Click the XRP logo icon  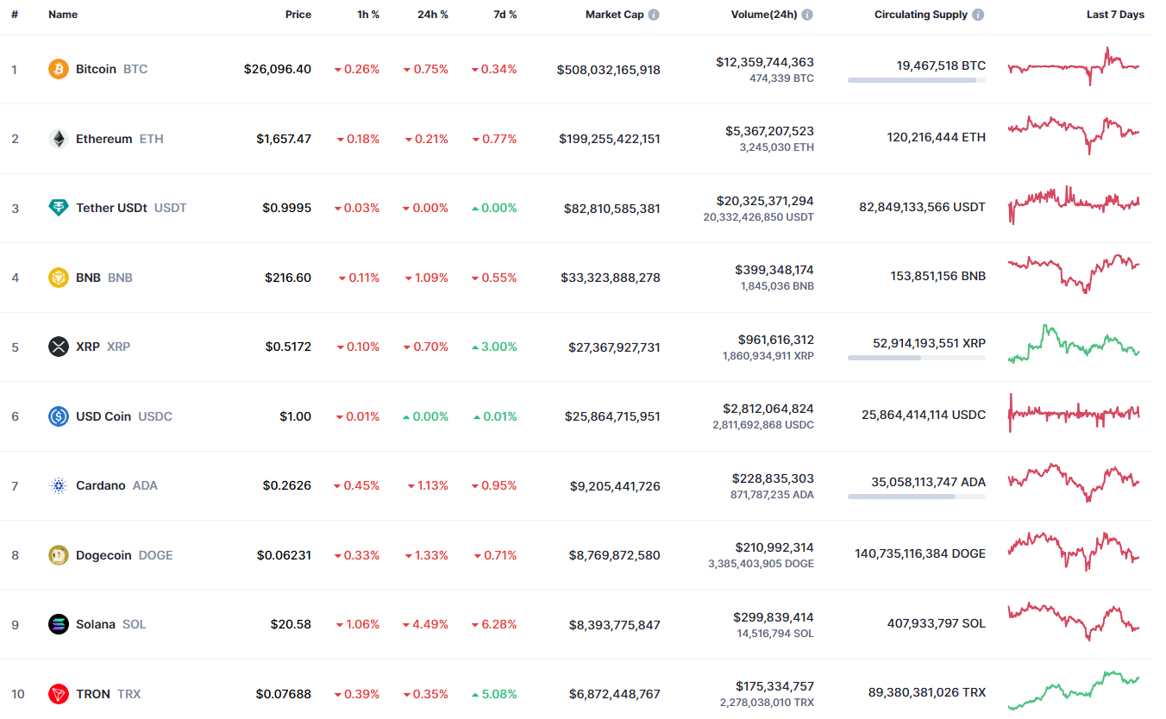[58, 347]
